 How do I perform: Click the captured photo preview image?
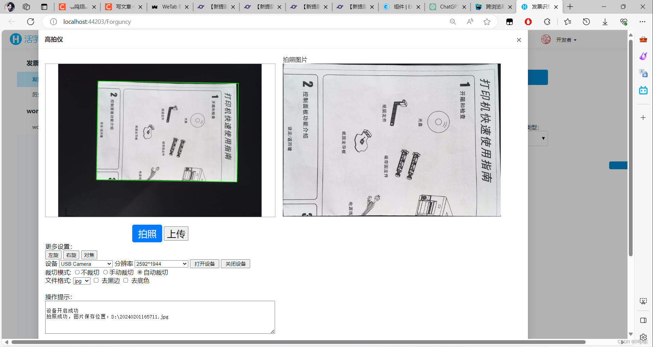point(392,140)
